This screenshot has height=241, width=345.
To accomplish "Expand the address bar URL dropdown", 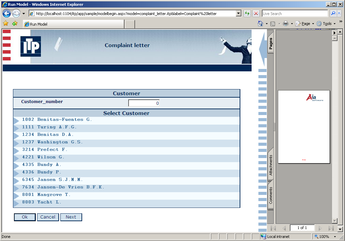I will tap(239, 14).
